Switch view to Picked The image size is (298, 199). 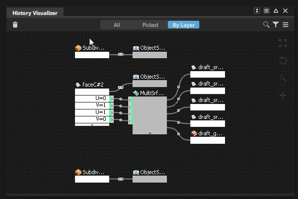pyautogui.click(x=150, y=25)
